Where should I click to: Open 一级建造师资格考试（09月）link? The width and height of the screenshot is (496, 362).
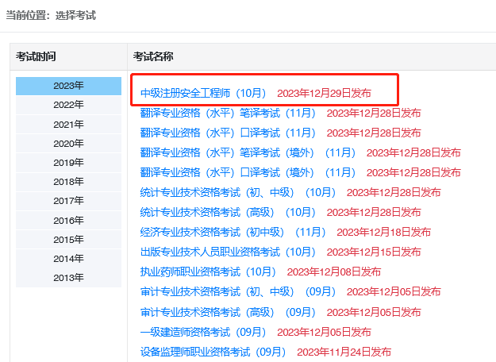(203, 332)
